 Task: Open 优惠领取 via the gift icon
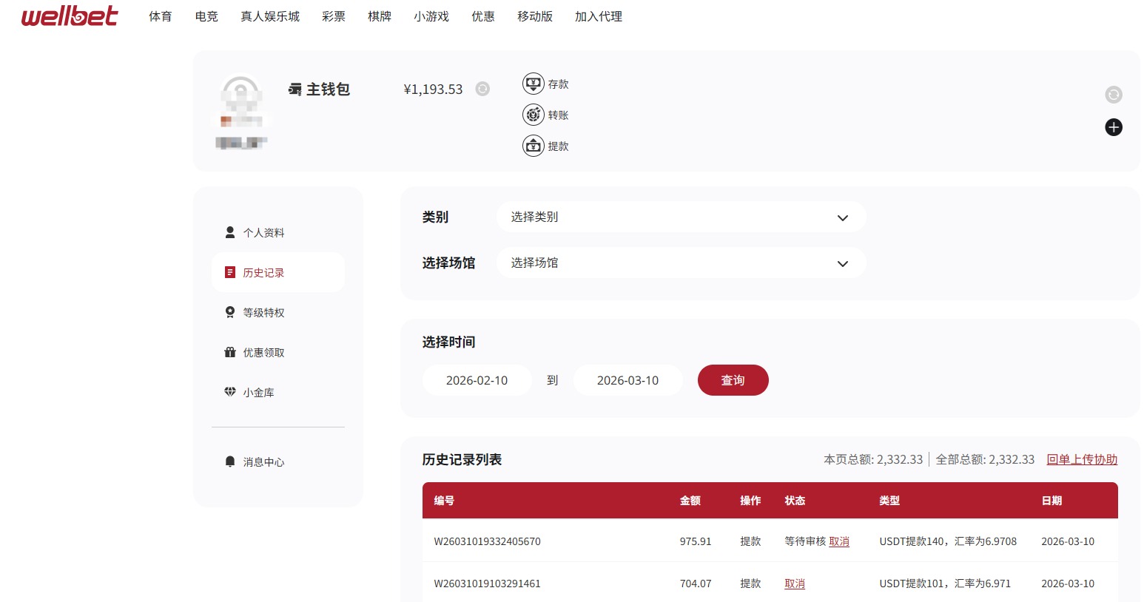pyautogui.click(x=230, y=352)
